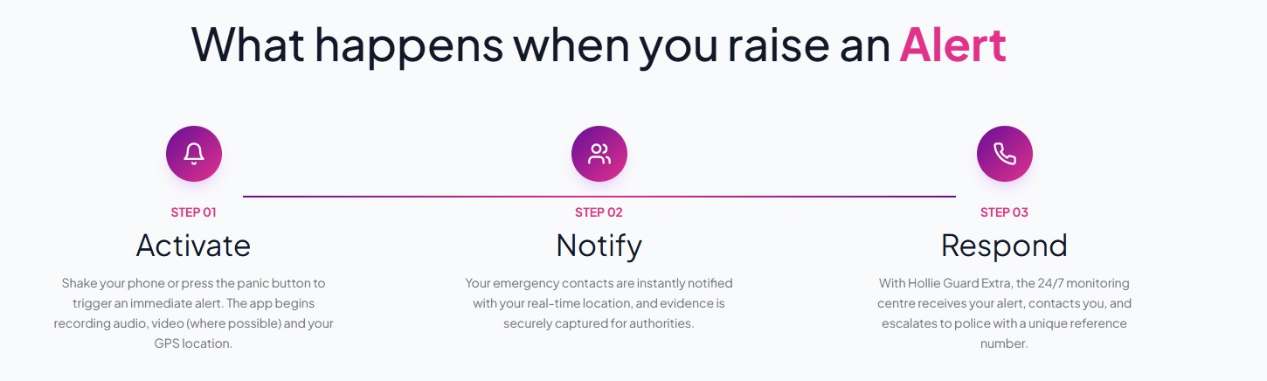1267x381 pixels.
Task: Click the 'Your emergency contacts' description paragraph
Action: [x=599, y=303]
